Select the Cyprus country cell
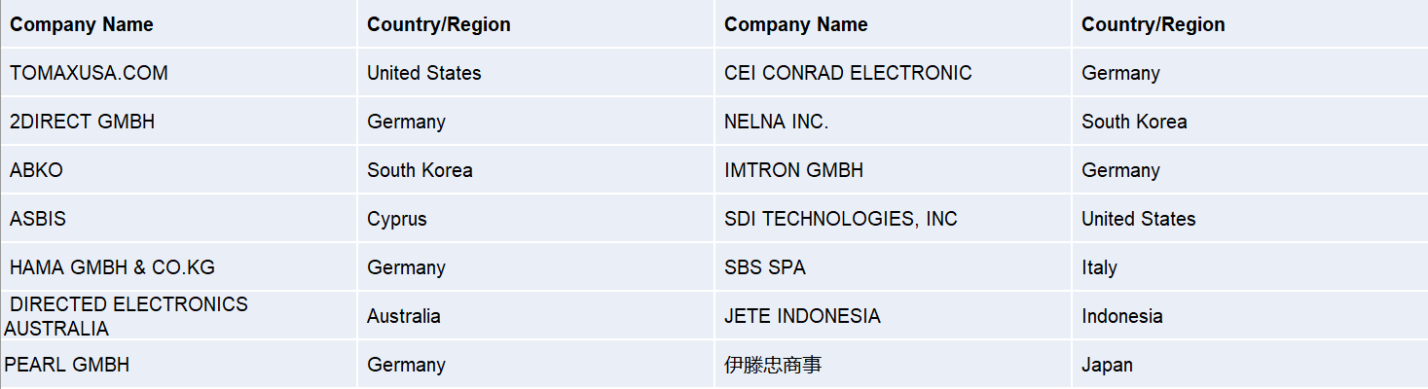The image size is (1428, 389). coord(535,219)
